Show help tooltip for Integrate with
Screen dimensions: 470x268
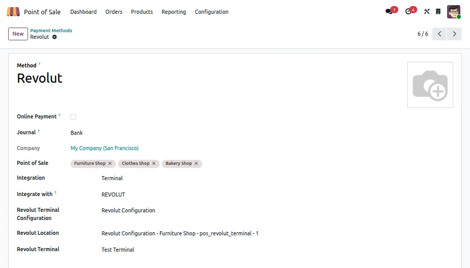point(56,193)
